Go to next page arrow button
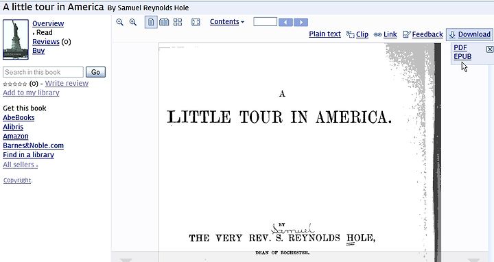The width and height of the screenshot is (494, 262). point(301,22)
